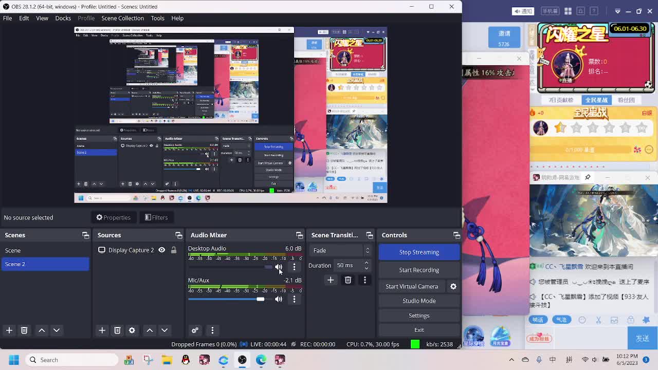This screenshot has width=658, height=370.
Task: Open Fade transition dropdown
Action: pos(341,250)
